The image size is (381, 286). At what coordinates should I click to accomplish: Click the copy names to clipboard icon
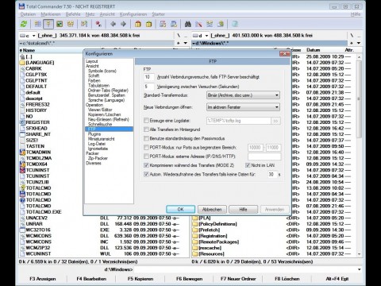221,24
